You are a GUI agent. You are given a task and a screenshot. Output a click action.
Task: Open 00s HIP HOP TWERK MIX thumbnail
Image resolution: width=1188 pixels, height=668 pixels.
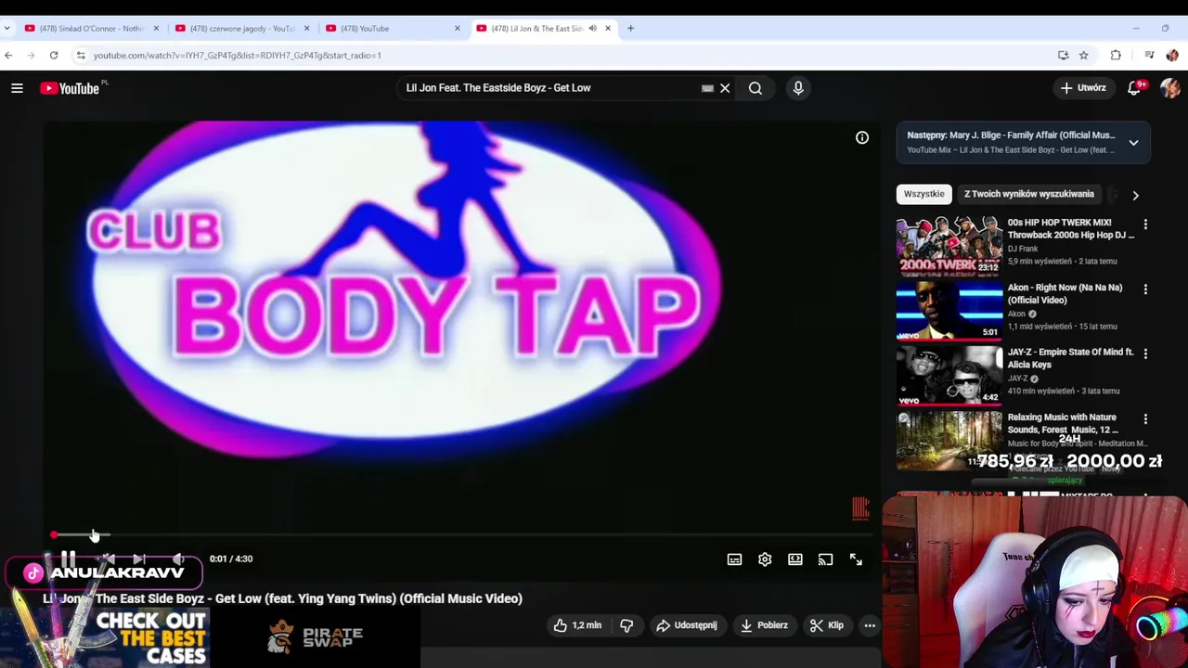coord(949,246)
